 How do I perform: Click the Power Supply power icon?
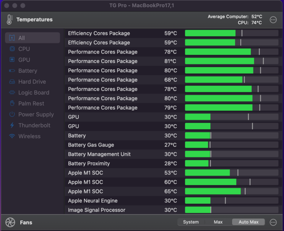(12, 114)
